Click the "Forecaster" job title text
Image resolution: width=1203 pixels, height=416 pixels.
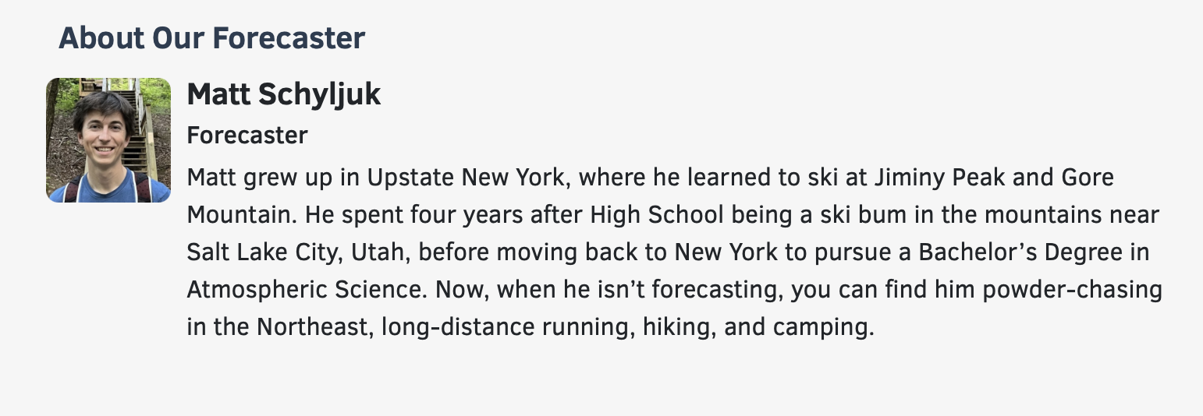(x=247, y=136)
